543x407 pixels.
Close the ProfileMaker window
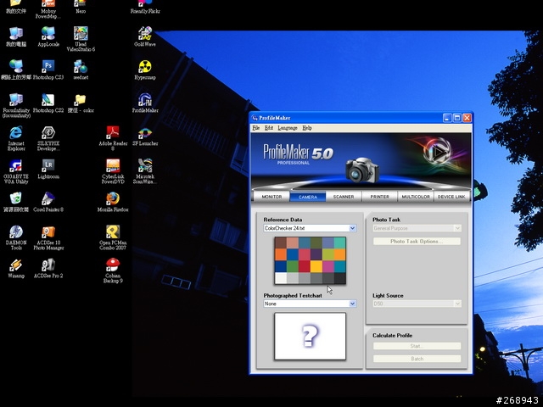(x=467, y=118)
